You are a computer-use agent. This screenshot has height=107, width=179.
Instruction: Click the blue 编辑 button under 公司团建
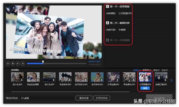[145, 88]
